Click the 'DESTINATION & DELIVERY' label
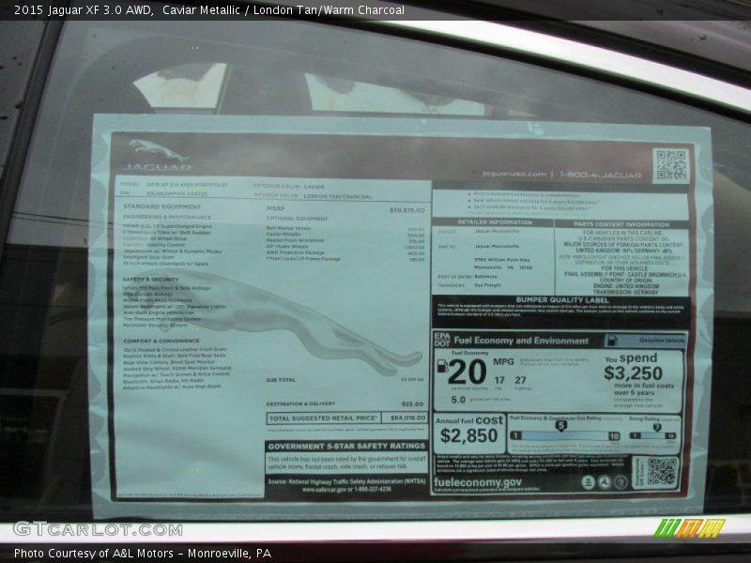 tap(300, 403)
